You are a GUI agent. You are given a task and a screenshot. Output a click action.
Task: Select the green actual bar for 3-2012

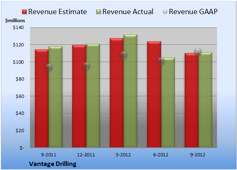(x=130, y=91)
